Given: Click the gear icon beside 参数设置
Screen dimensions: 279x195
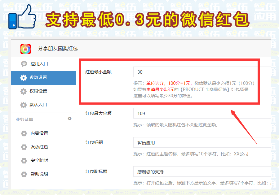Looking at the screenshot, I should coord(23,78).
